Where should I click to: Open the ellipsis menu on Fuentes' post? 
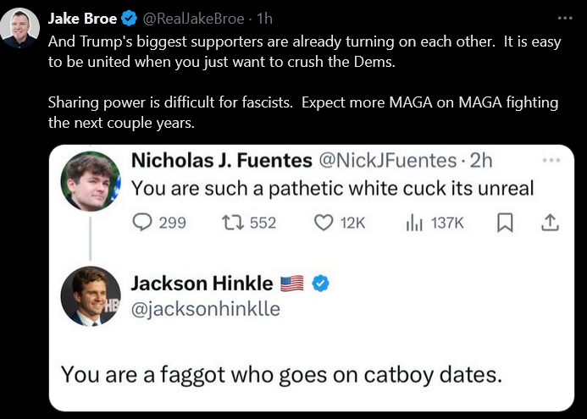point(551,160)
